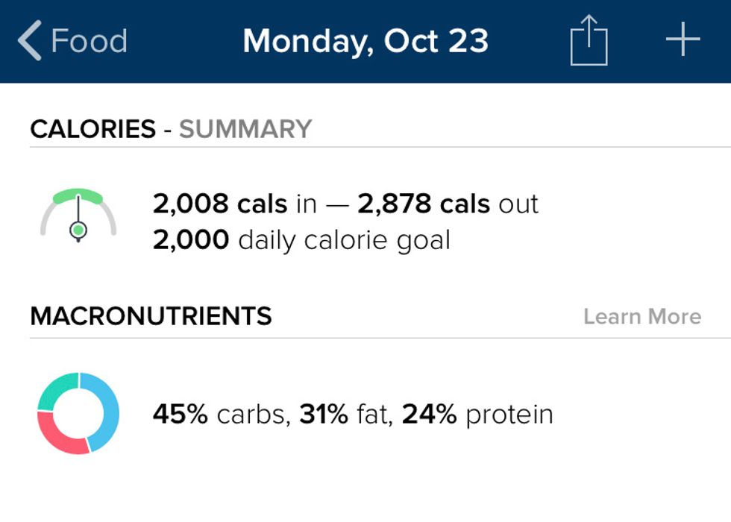Tap the CALORIES section heading
The height and width of the screenshot is (522, 731).
92,129
